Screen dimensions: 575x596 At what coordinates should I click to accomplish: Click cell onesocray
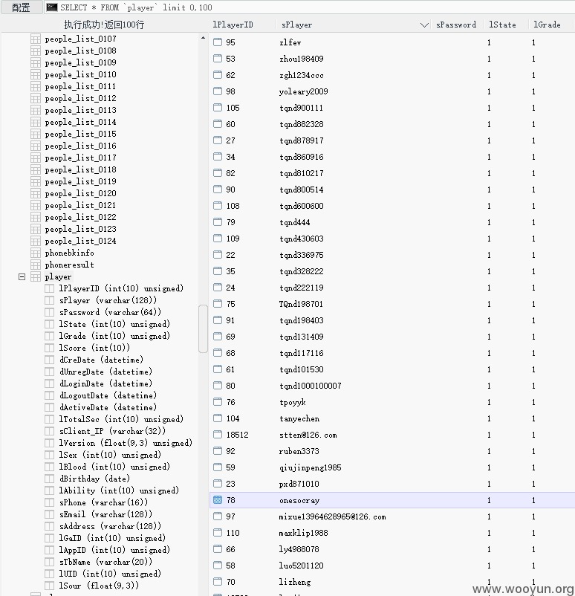[299, 501]
